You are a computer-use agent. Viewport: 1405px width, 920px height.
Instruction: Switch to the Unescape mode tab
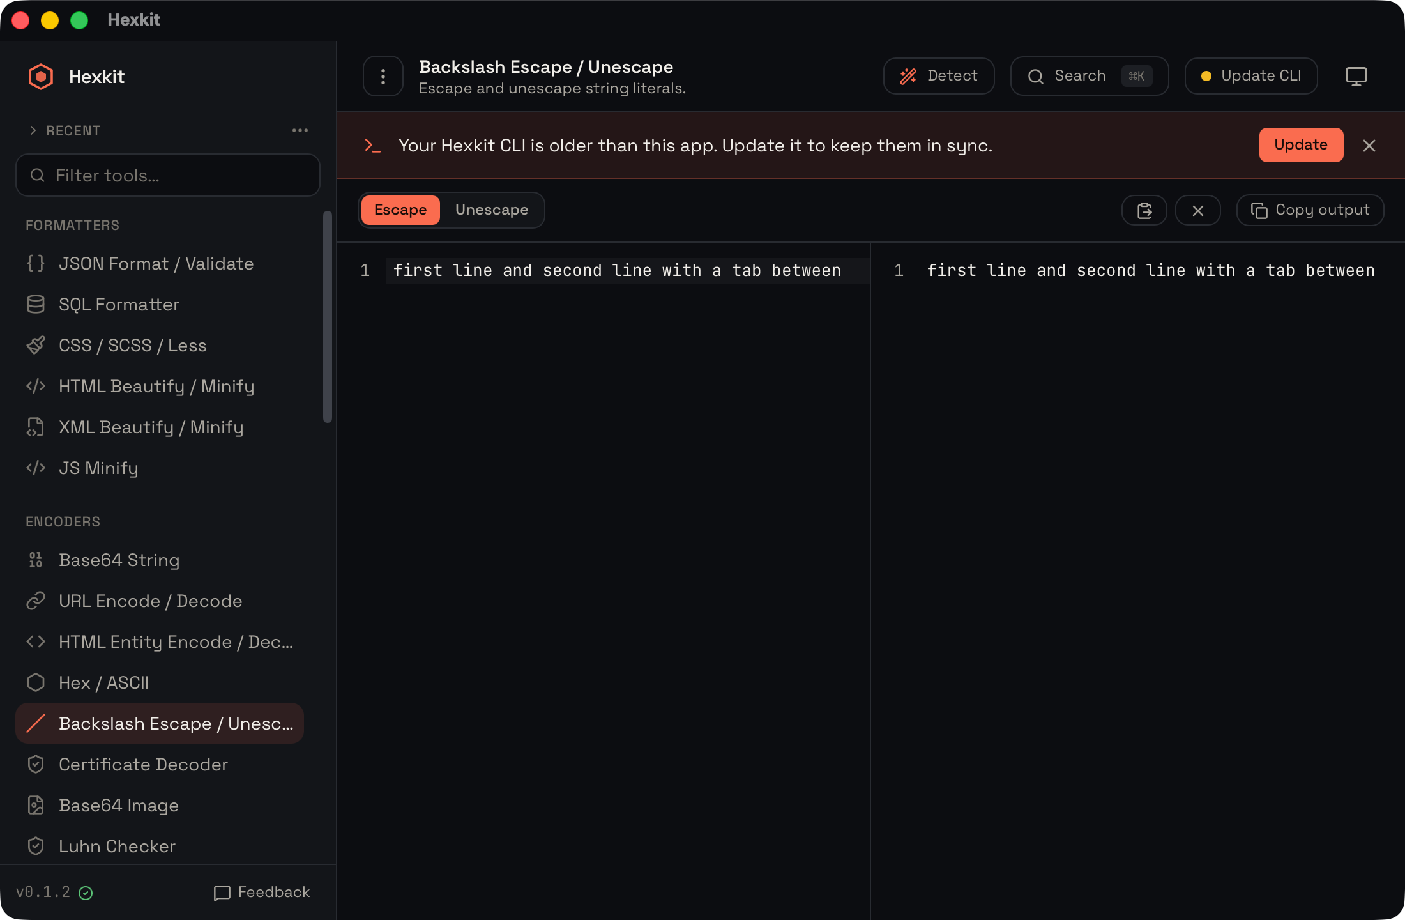pos(492,210)
